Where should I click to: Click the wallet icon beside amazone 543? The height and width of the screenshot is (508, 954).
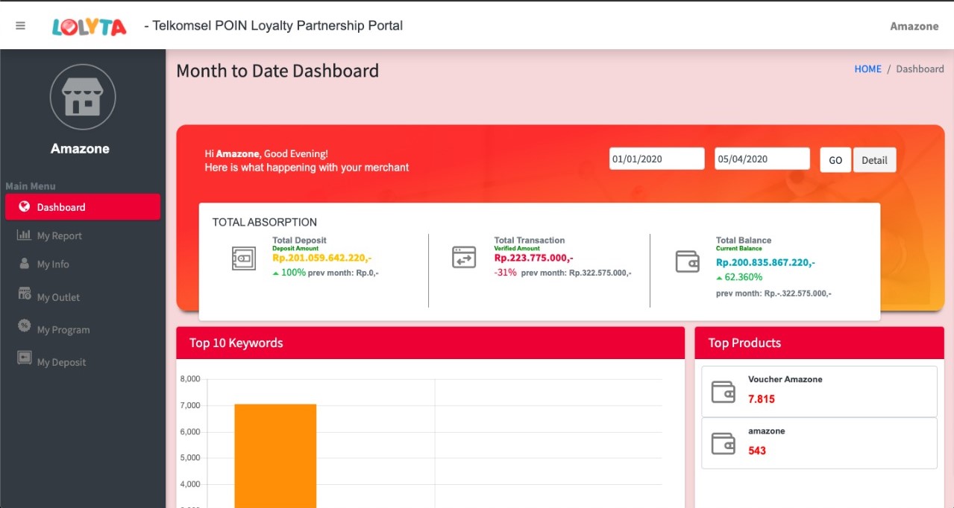pos(723,443)
